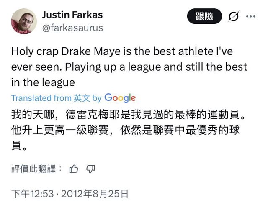
Task: Click the 評價此翻譯 label
Action: tap(36, 169)
